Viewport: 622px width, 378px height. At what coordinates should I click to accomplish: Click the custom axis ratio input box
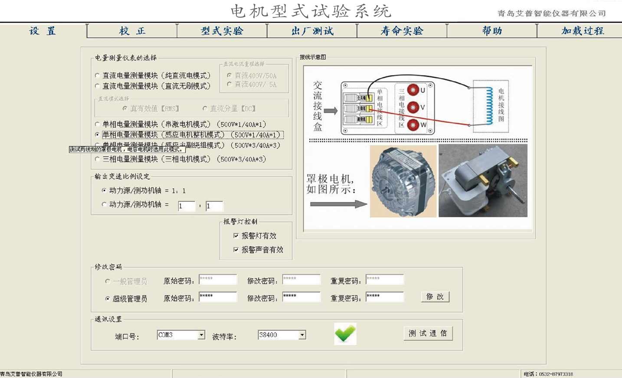click(x=186, y=206)
